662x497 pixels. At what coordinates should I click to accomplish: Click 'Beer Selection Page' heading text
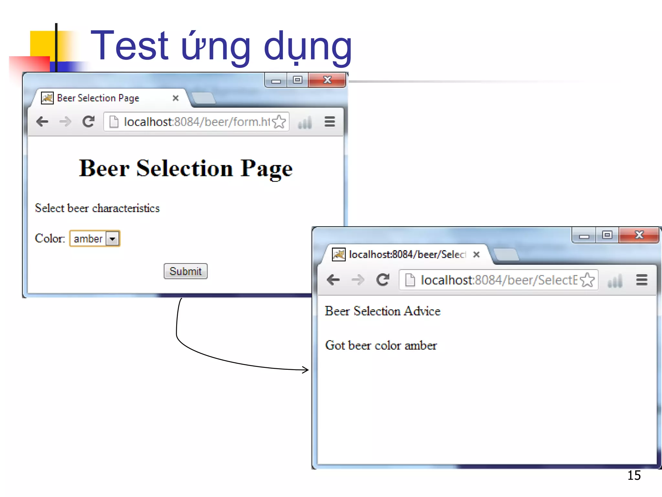click(x=186, y=169)
